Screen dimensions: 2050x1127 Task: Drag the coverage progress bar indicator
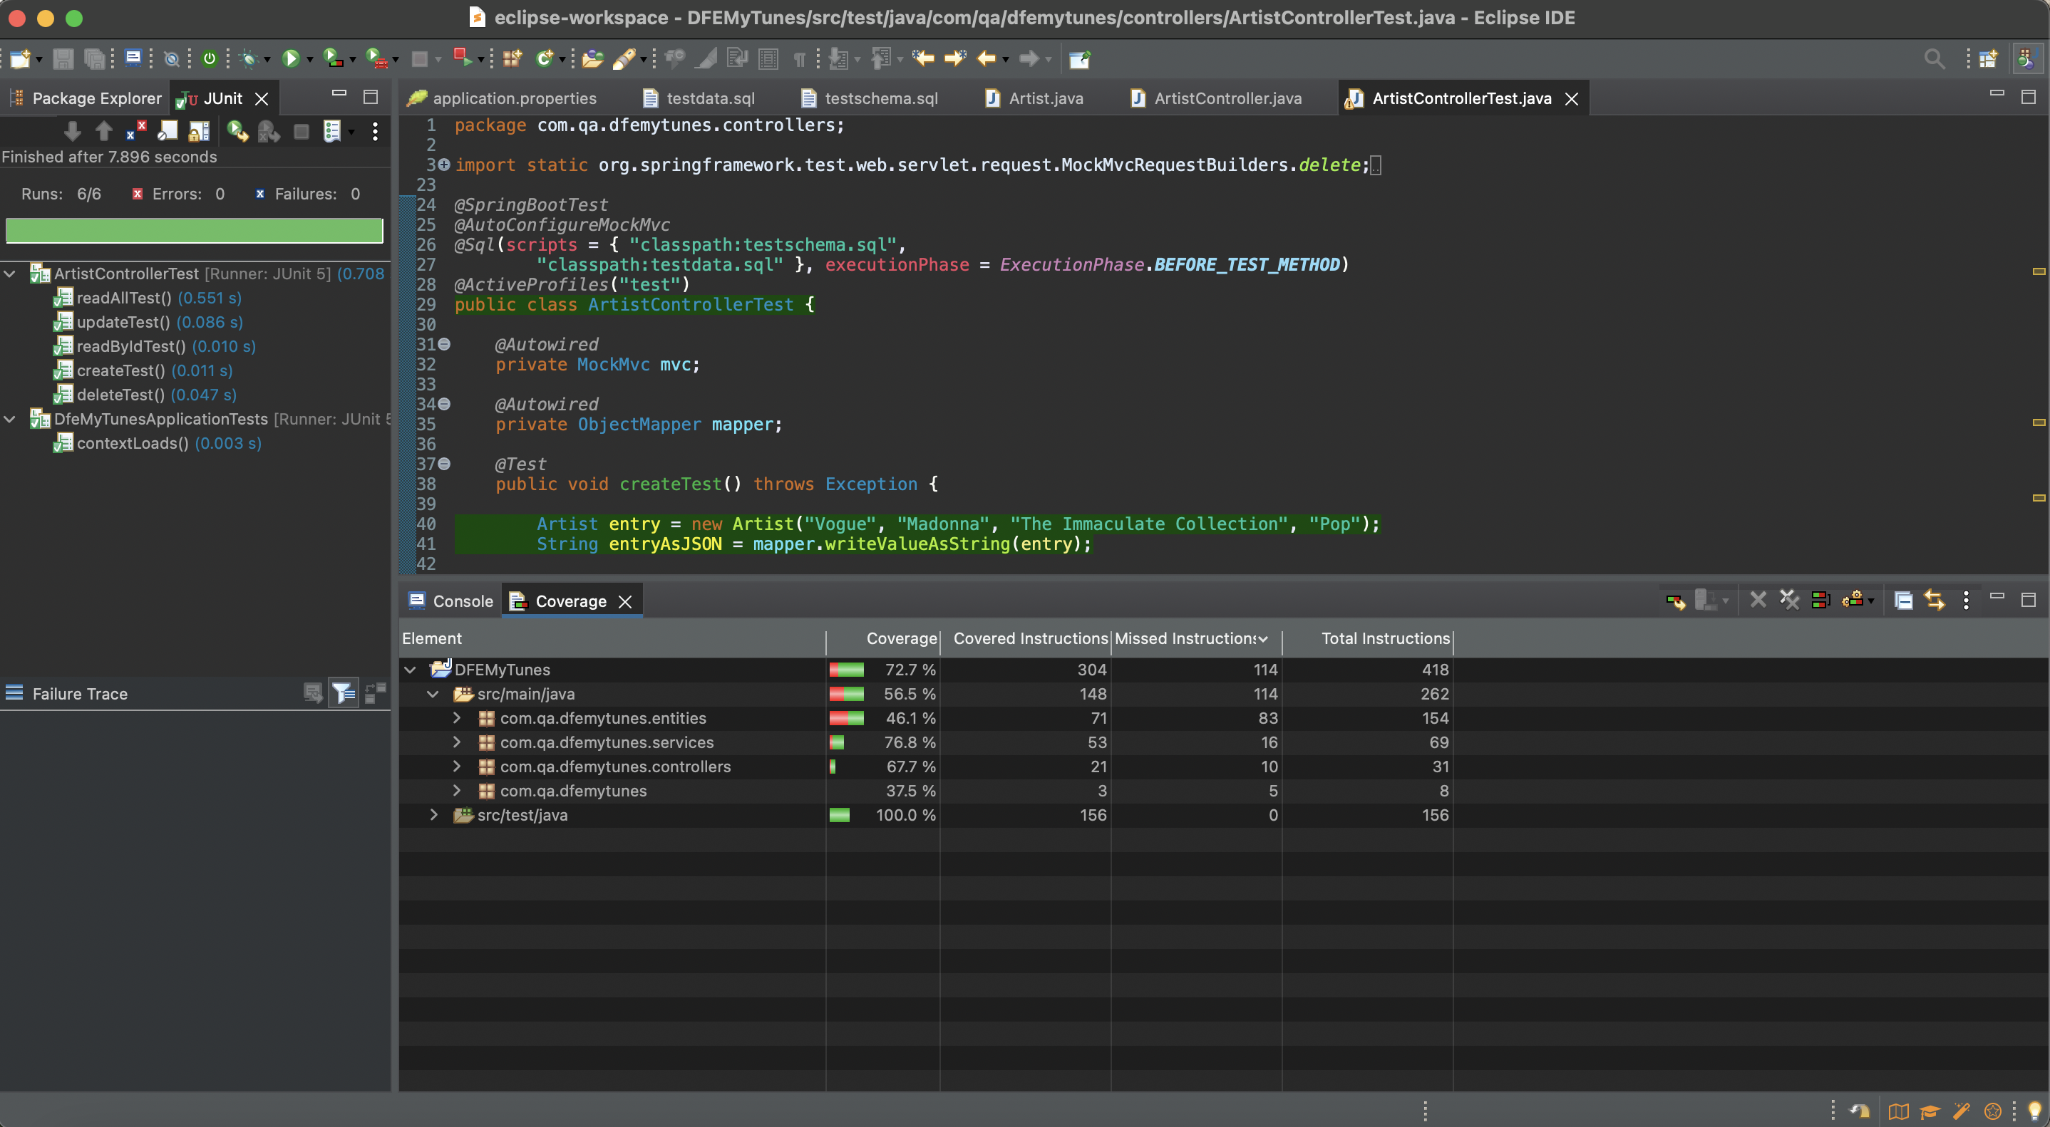point(845,670)
